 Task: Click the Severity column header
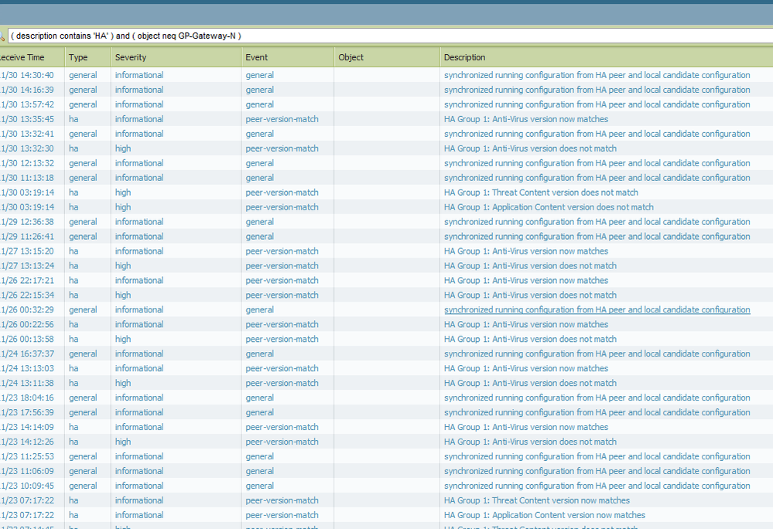[131, 57]
